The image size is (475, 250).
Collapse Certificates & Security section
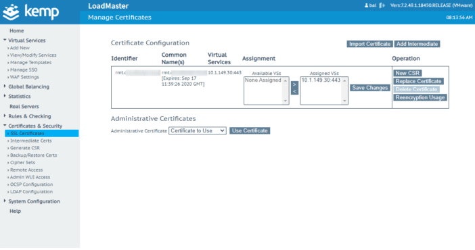[35, 126]
